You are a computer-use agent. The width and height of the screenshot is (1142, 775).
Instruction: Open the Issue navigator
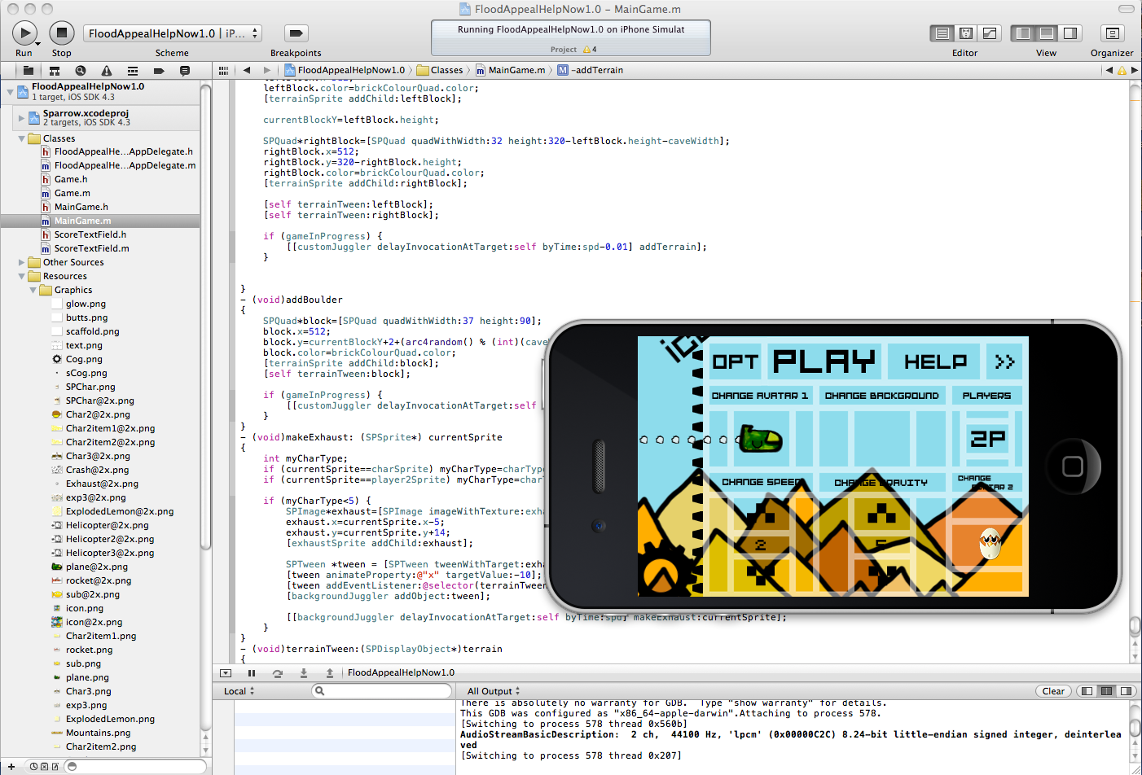click(107, 70)
